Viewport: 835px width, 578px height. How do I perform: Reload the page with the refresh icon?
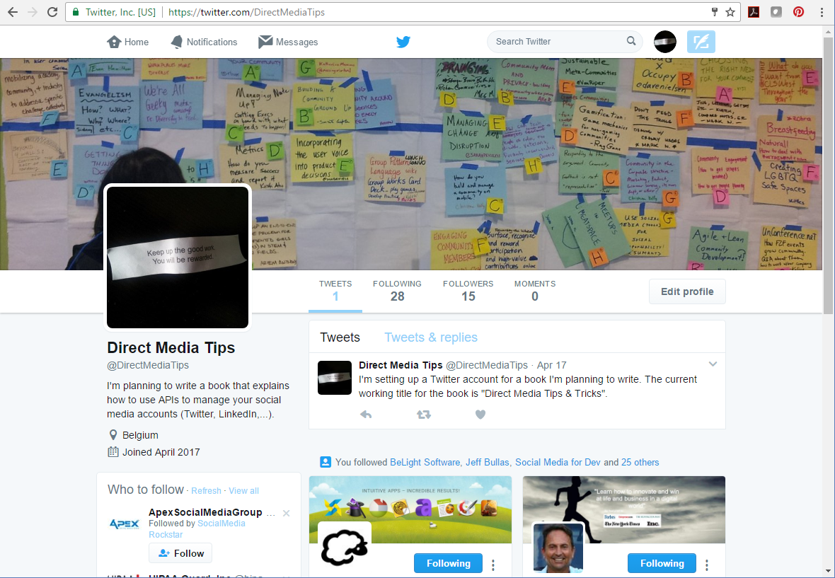pyautogui.click(x=52, y=12)
